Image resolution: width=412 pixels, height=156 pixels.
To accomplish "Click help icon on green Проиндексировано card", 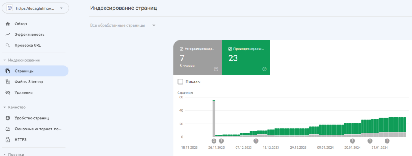I will [x=264, y=69].
